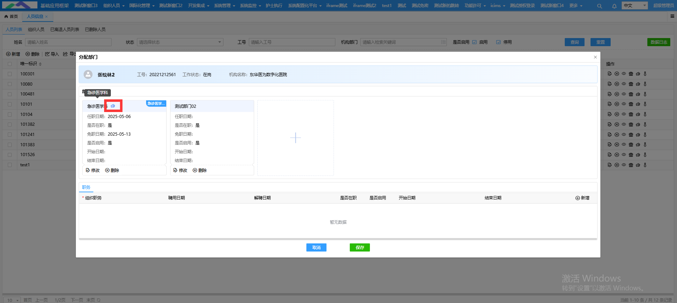Toggle the 启用 checkbox

(474, 42)
